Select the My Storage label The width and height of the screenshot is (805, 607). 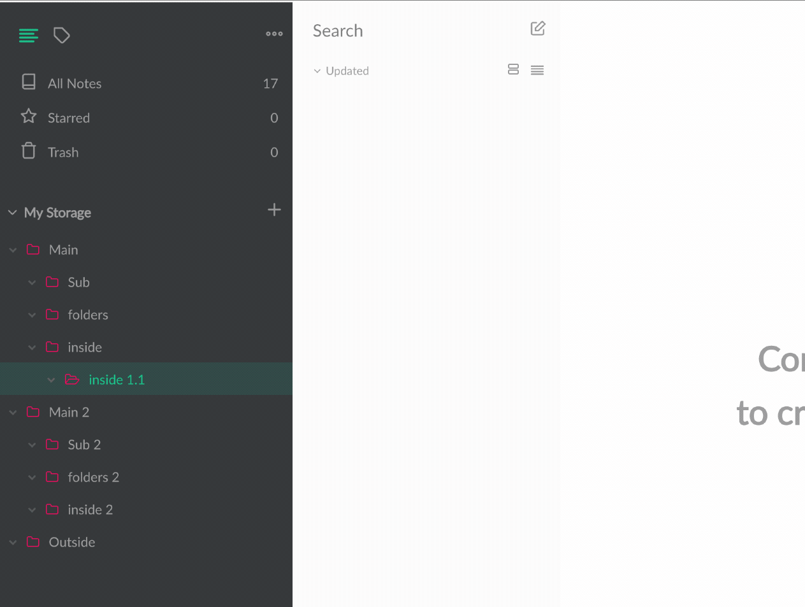pos(57,213)
